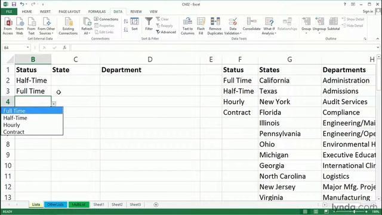This screenshot has width=382, height=215.
Task: Switch to the REVIEW tab
Action: click(x=136, y=11)
